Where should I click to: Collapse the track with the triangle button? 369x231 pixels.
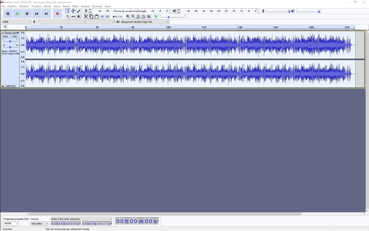pos(3,86)
